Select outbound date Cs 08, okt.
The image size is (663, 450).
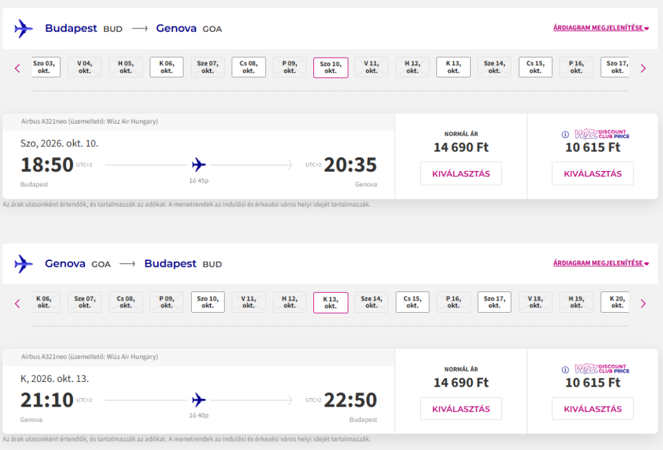tap(249, 67)
